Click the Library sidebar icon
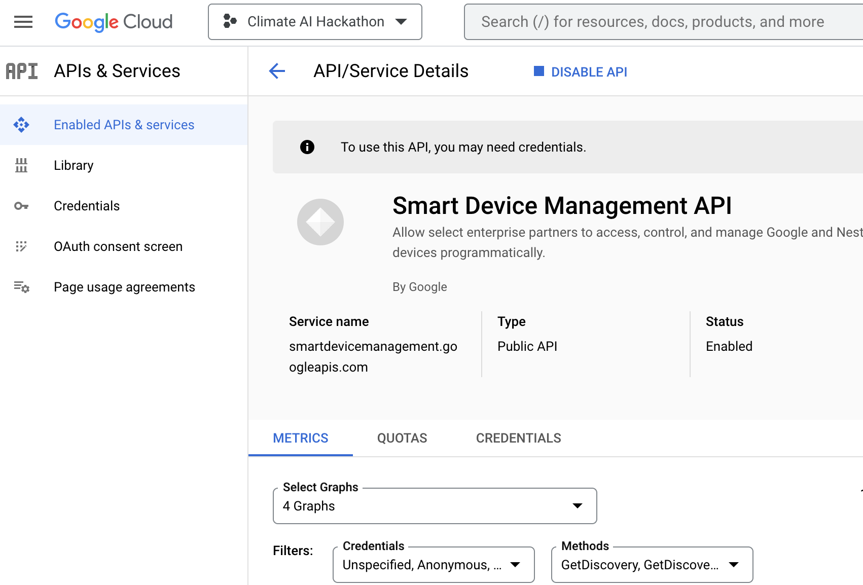This screenshot has height=585, width=863. tap(21, 165)
